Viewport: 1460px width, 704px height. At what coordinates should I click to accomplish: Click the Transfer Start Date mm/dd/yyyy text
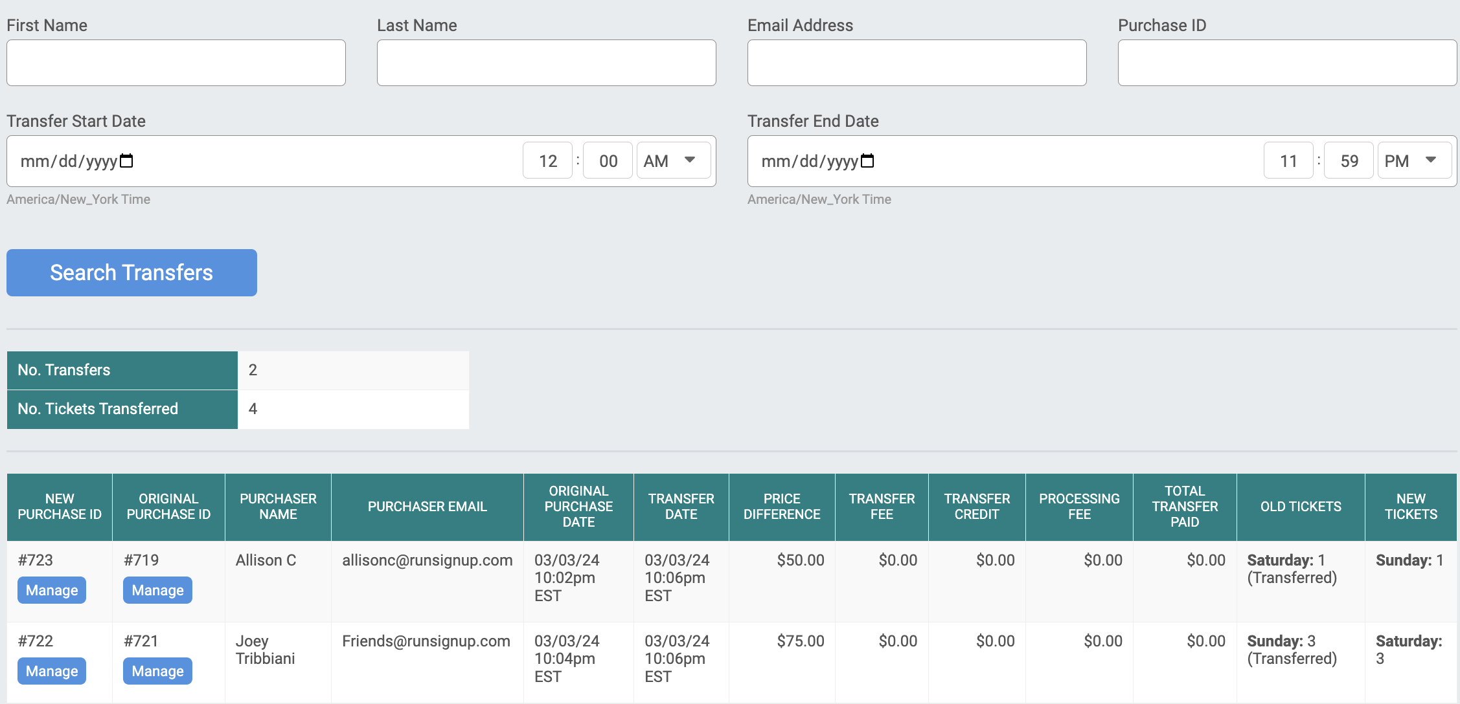[68, 161]
